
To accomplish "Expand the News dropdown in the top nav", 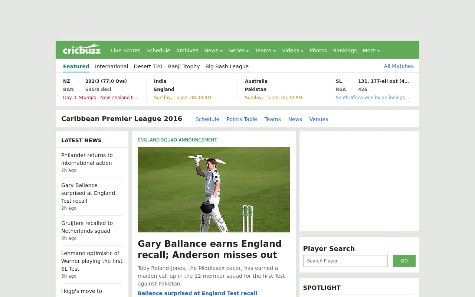I will 213,50.
